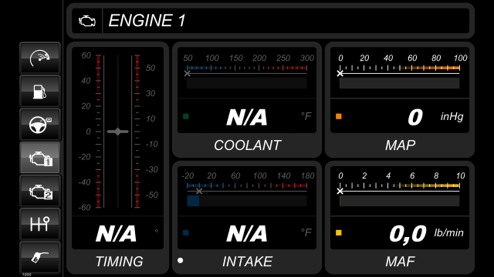494x277 pixels.
Task: Open the fuel pump page
Action: click(39, 92)
